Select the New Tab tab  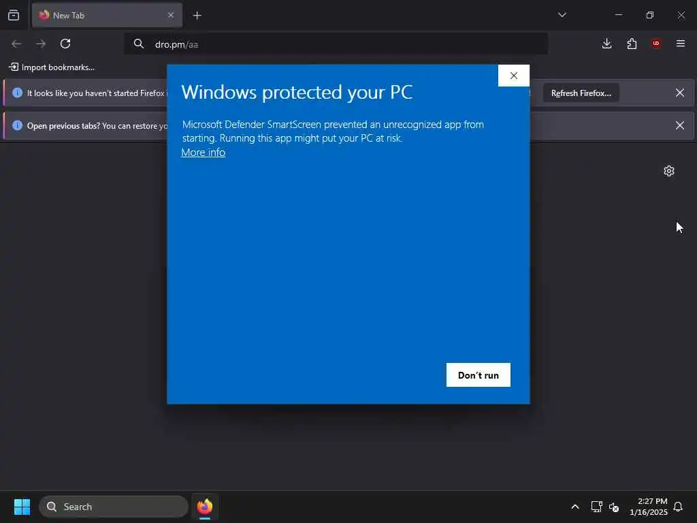click(x=107, y=15)
